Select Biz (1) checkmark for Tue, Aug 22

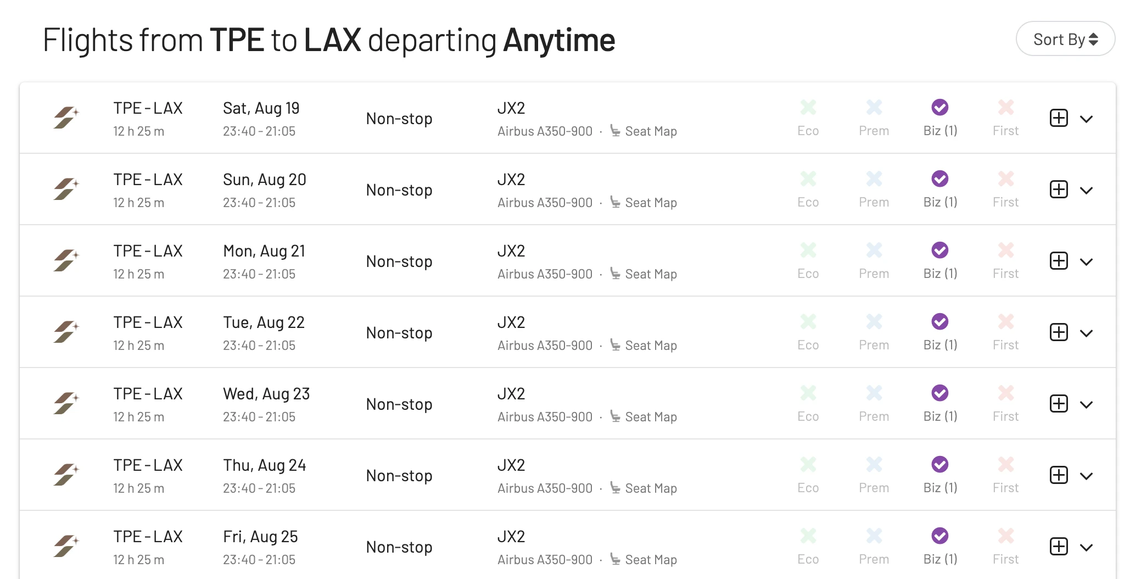pos(940,321)
